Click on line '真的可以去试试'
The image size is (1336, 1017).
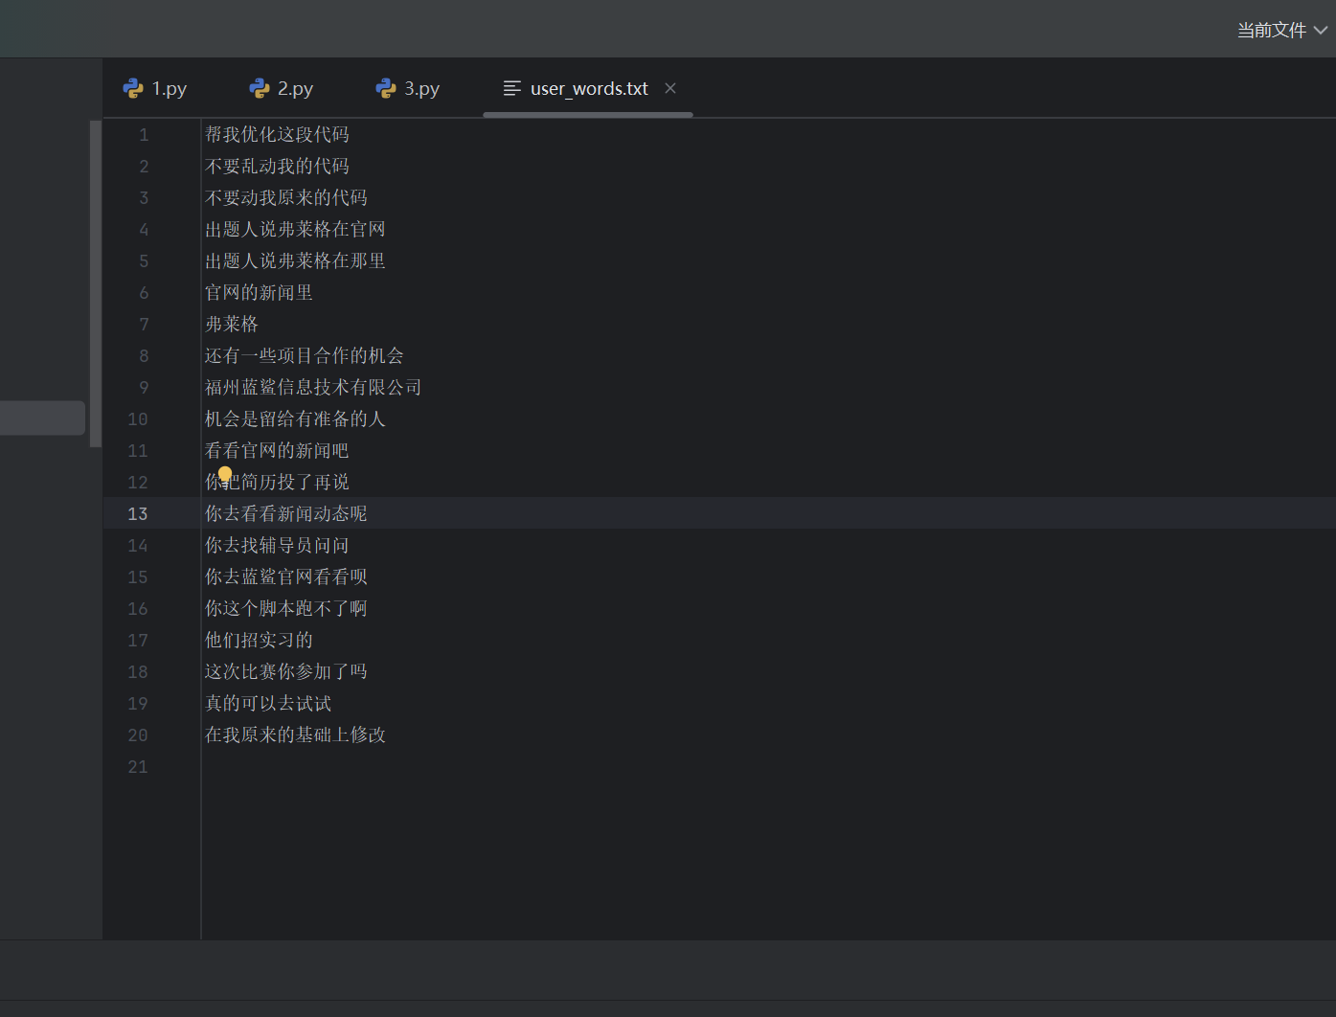coord(268,704)
